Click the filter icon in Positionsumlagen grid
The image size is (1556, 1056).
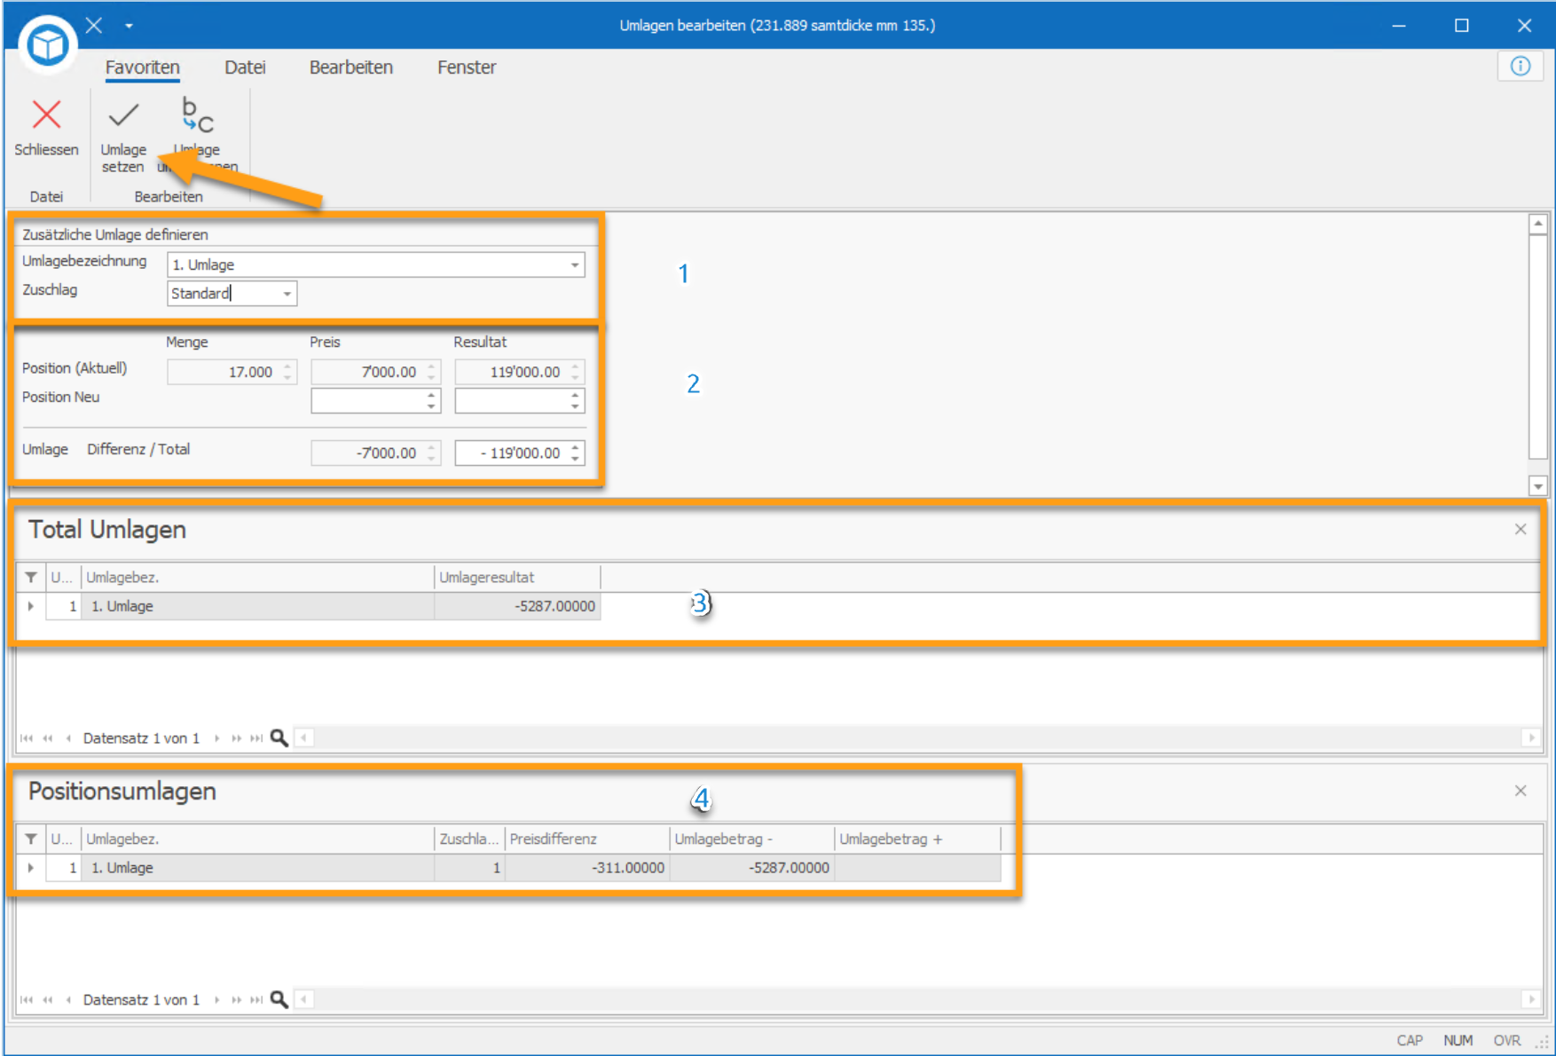point(31,839)
